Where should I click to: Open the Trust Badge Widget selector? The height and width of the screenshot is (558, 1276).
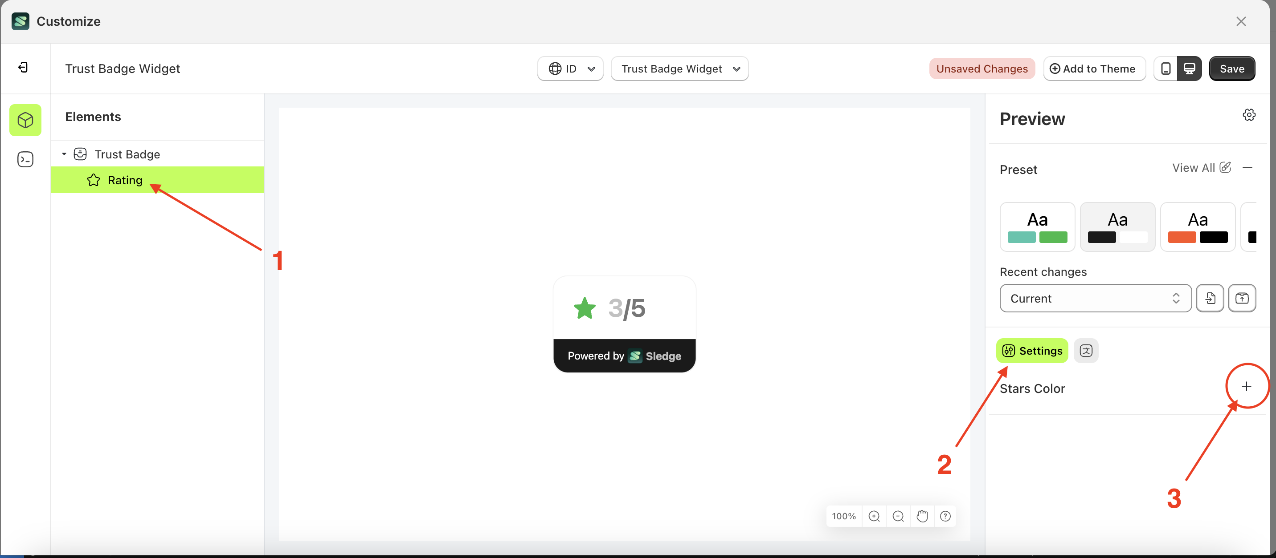679,68
